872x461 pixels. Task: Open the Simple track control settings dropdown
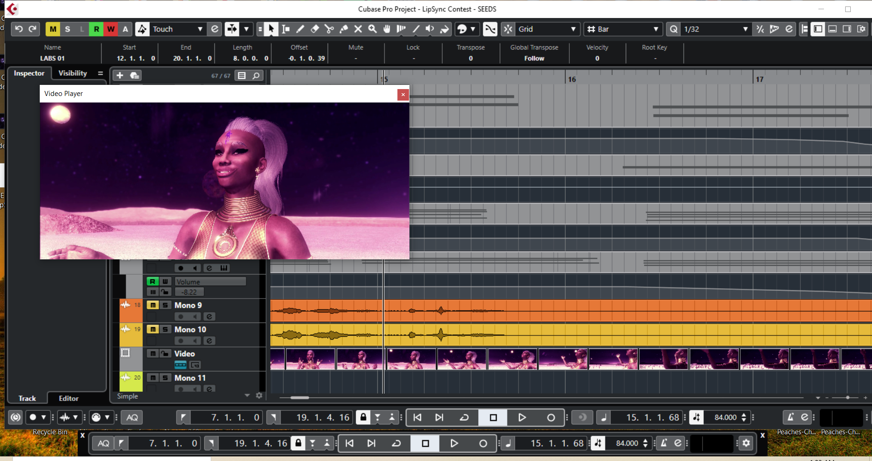point(247,395)
